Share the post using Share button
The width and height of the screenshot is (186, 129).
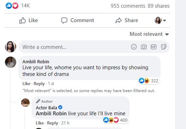(127, 20)
